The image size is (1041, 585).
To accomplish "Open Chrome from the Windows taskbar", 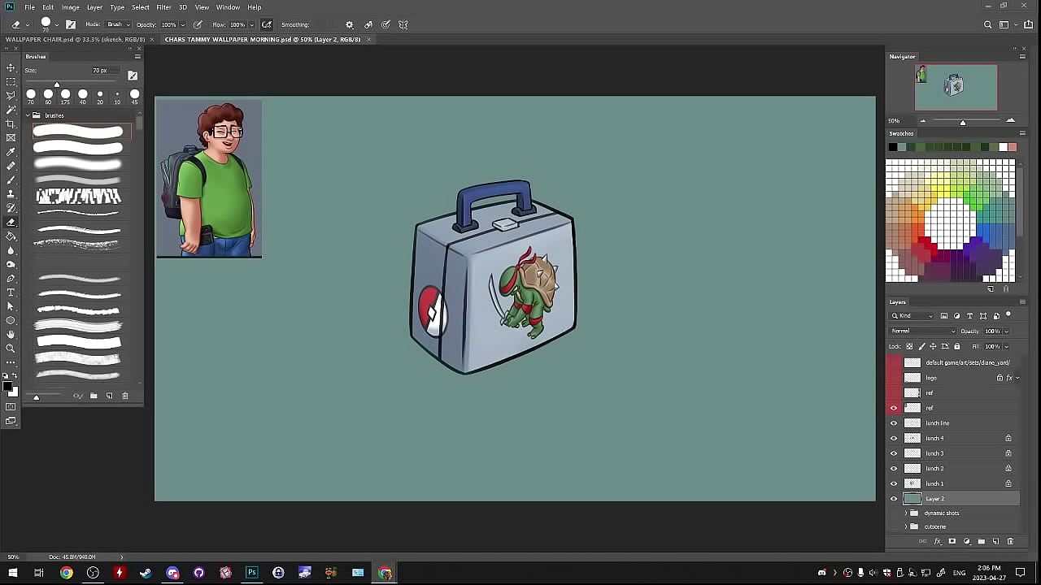I will pos(67,573).
